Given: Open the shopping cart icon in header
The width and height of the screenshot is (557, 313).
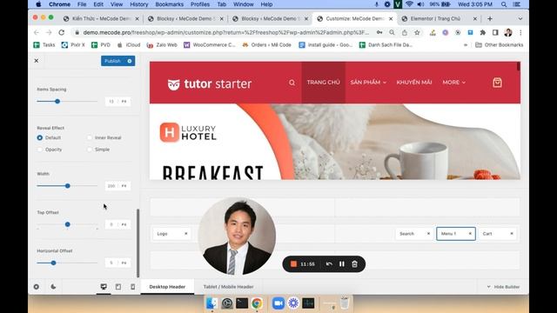Looking at the screenshot, I should (497, 83).
